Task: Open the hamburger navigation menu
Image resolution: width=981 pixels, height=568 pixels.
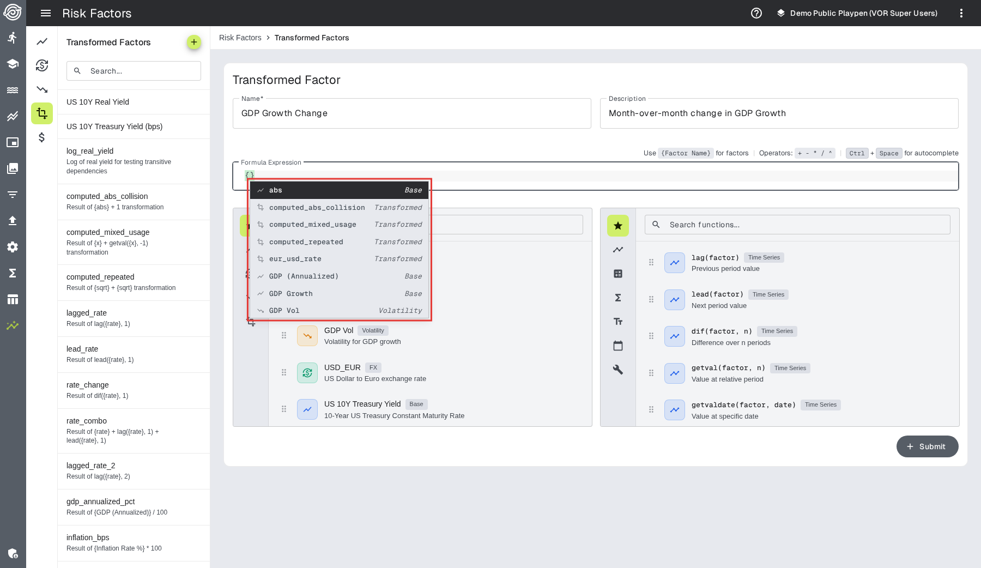Action: coord(46,13)
